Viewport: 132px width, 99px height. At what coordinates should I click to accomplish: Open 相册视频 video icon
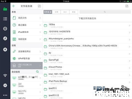click(14, 39)
